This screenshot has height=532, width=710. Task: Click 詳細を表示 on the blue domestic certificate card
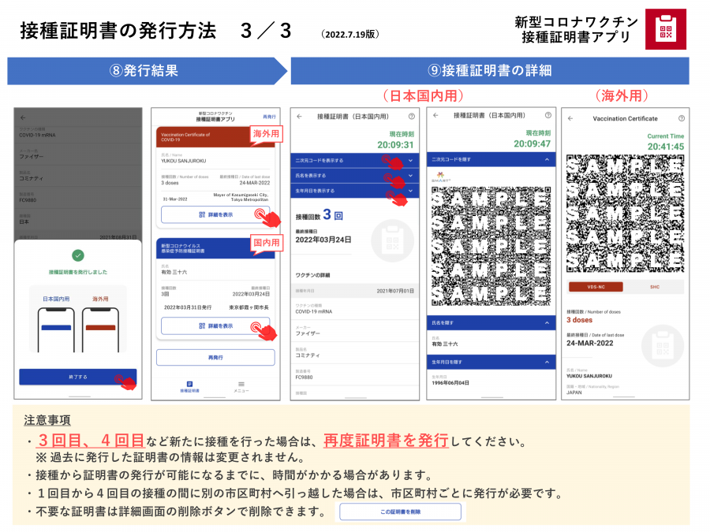click(x=215, y=326)
